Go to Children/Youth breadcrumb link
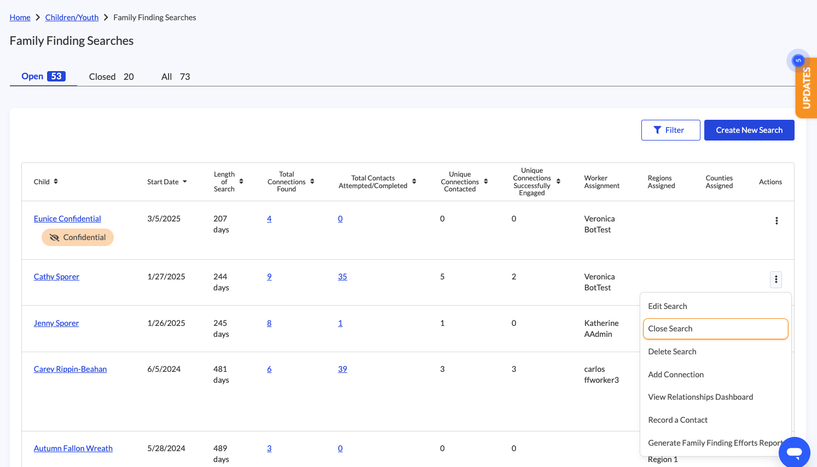The image size is (817, 467). [x=72, y=17]
